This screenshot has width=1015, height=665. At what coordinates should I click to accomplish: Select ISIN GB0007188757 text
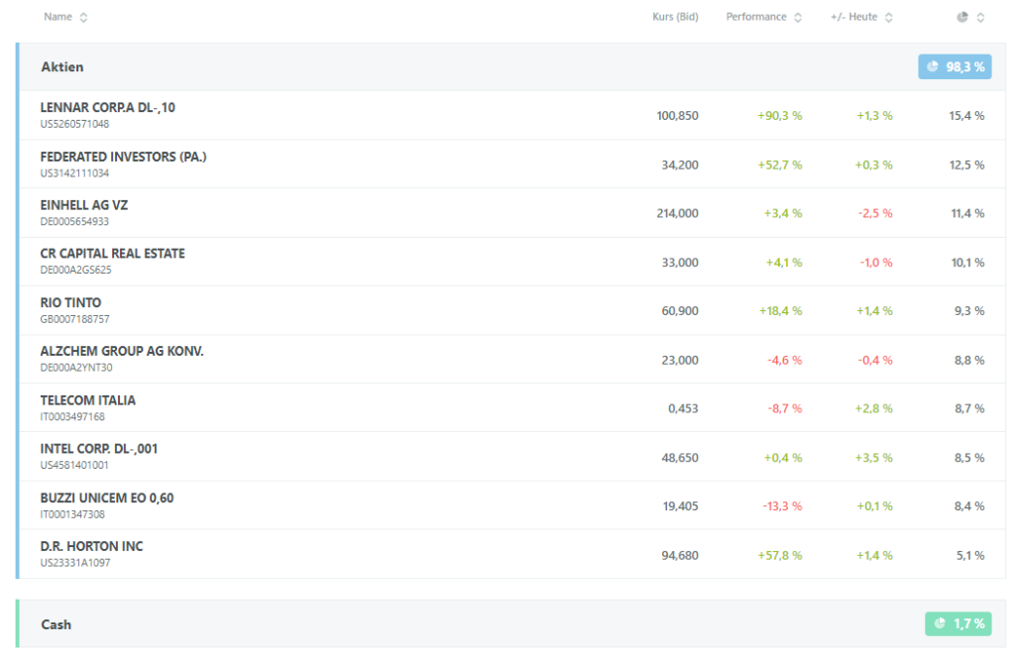75,319
